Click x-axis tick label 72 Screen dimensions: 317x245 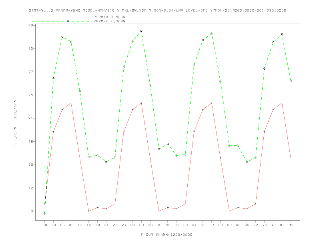pyautogui.click(x=255, y=225)
